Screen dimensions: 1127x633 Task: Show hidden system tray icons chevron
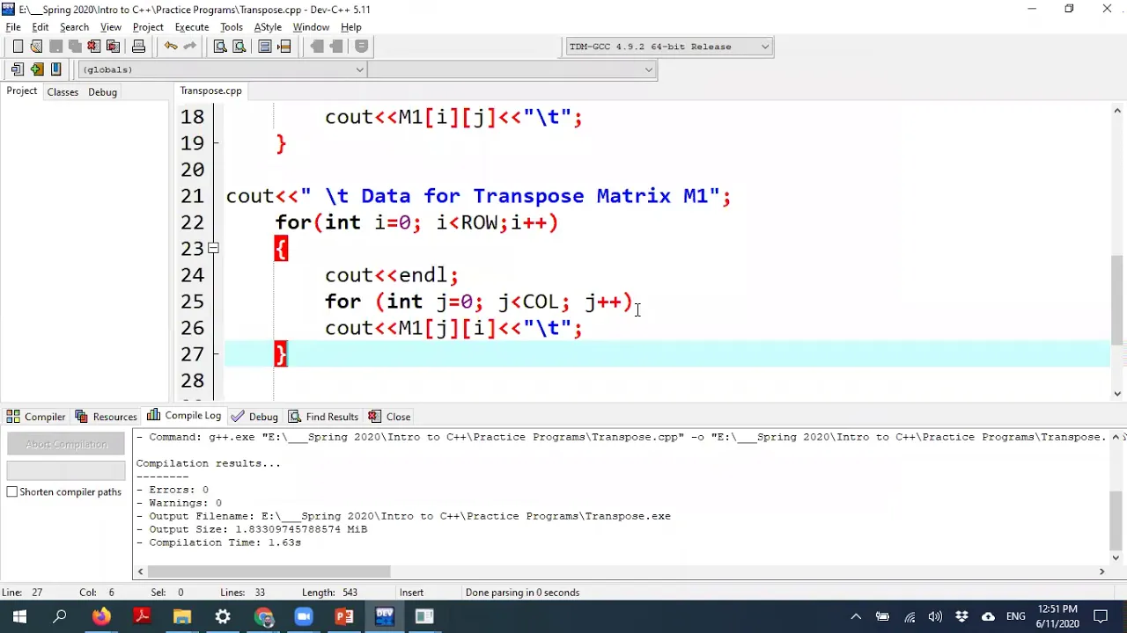click(x=855, y=616)
